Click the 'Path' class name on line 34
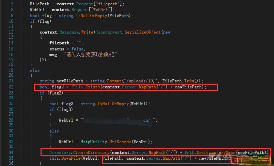274x166 pixels. [x=189, y=152]
